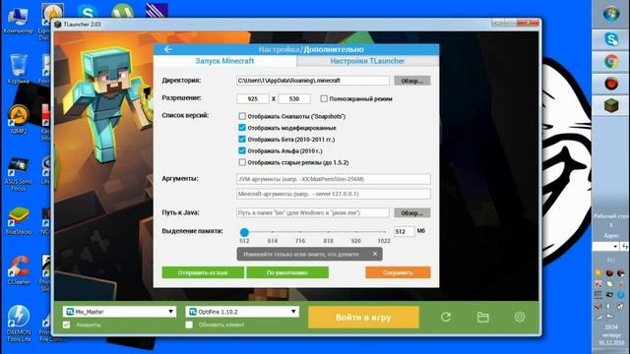Click the memory value field showing 512
This screenshot has height=354, width=630.
(404, 232)
